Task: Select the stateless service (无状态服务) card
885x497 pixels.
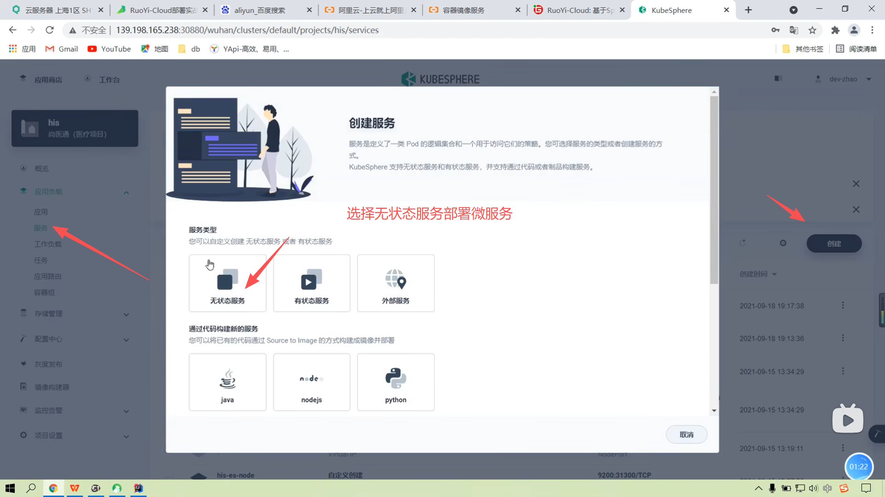Action: (x=227, y=283)
